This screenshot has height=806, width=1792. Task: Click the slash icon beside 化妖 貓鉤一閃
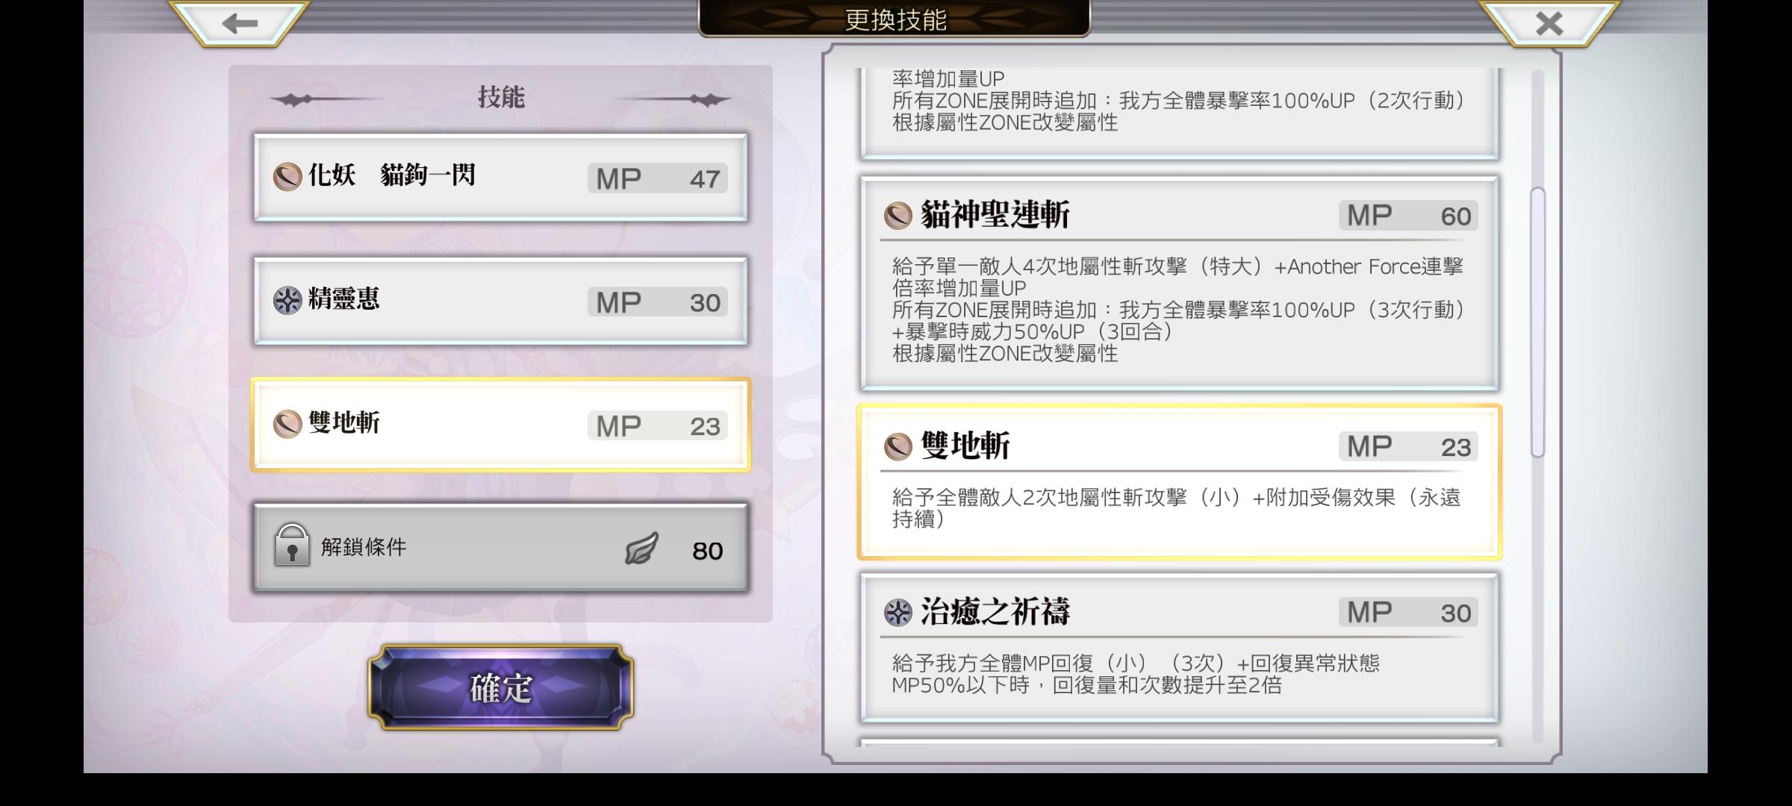[287, 177]
